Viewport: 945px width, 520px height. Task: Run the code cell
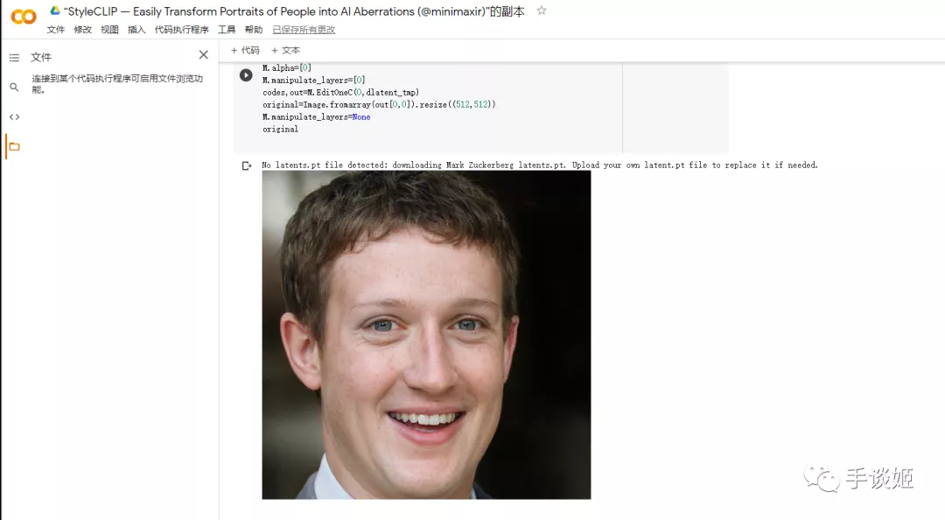tap(246, 74)
